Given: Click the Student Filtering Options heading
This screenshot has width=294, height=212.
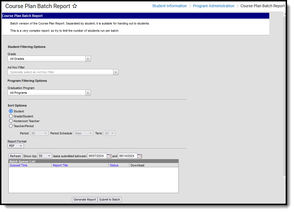Looking at the screenshot, I should 27,47.
